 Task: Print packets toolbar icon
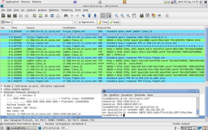point(58,16)
